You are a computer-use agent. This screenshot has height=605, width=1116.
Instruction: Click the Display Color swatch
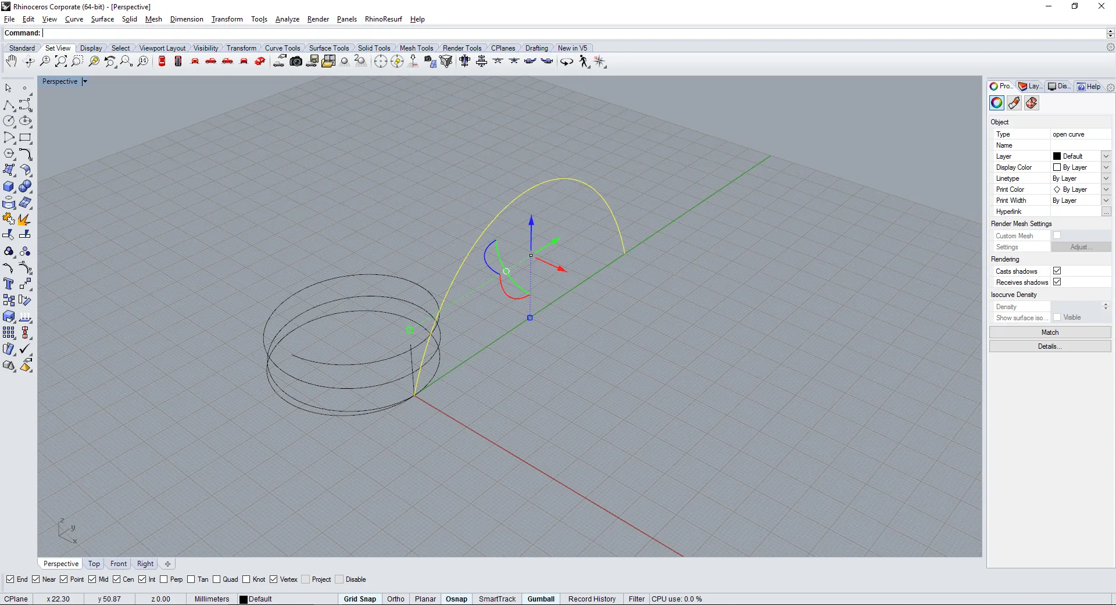(x=1057, y=167)
